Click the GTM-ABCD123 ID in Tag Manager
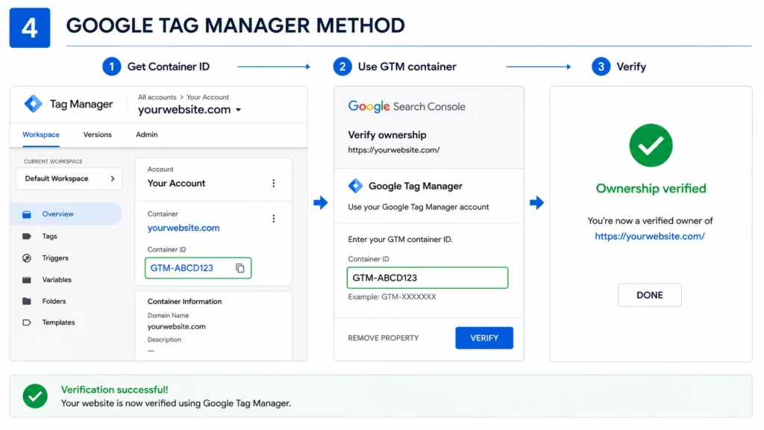 tap(182, 268)
